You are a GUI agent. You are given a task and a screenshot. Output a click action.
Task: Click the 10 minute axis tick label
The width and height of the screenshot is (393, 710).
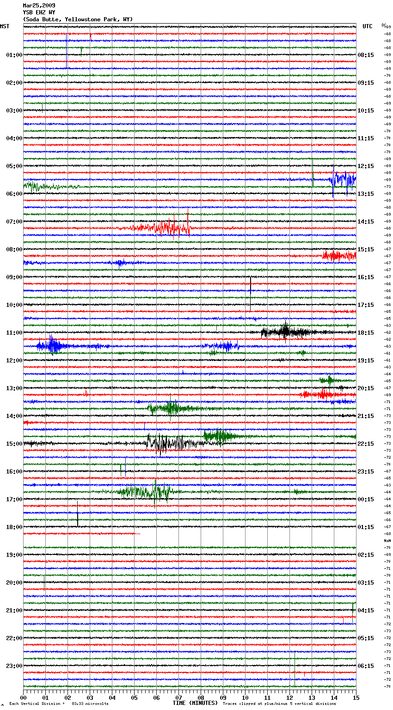[245, 698]
